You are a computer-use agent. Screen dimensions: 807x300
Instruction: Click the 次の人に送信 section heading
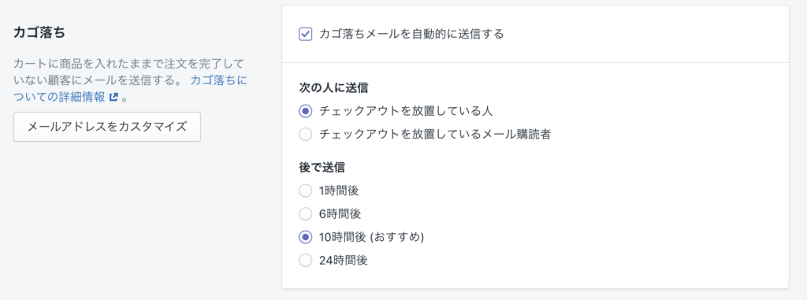click(x=333, y=88)
